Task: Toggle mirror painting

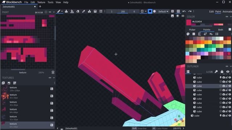Action: (x=142, y=11)
